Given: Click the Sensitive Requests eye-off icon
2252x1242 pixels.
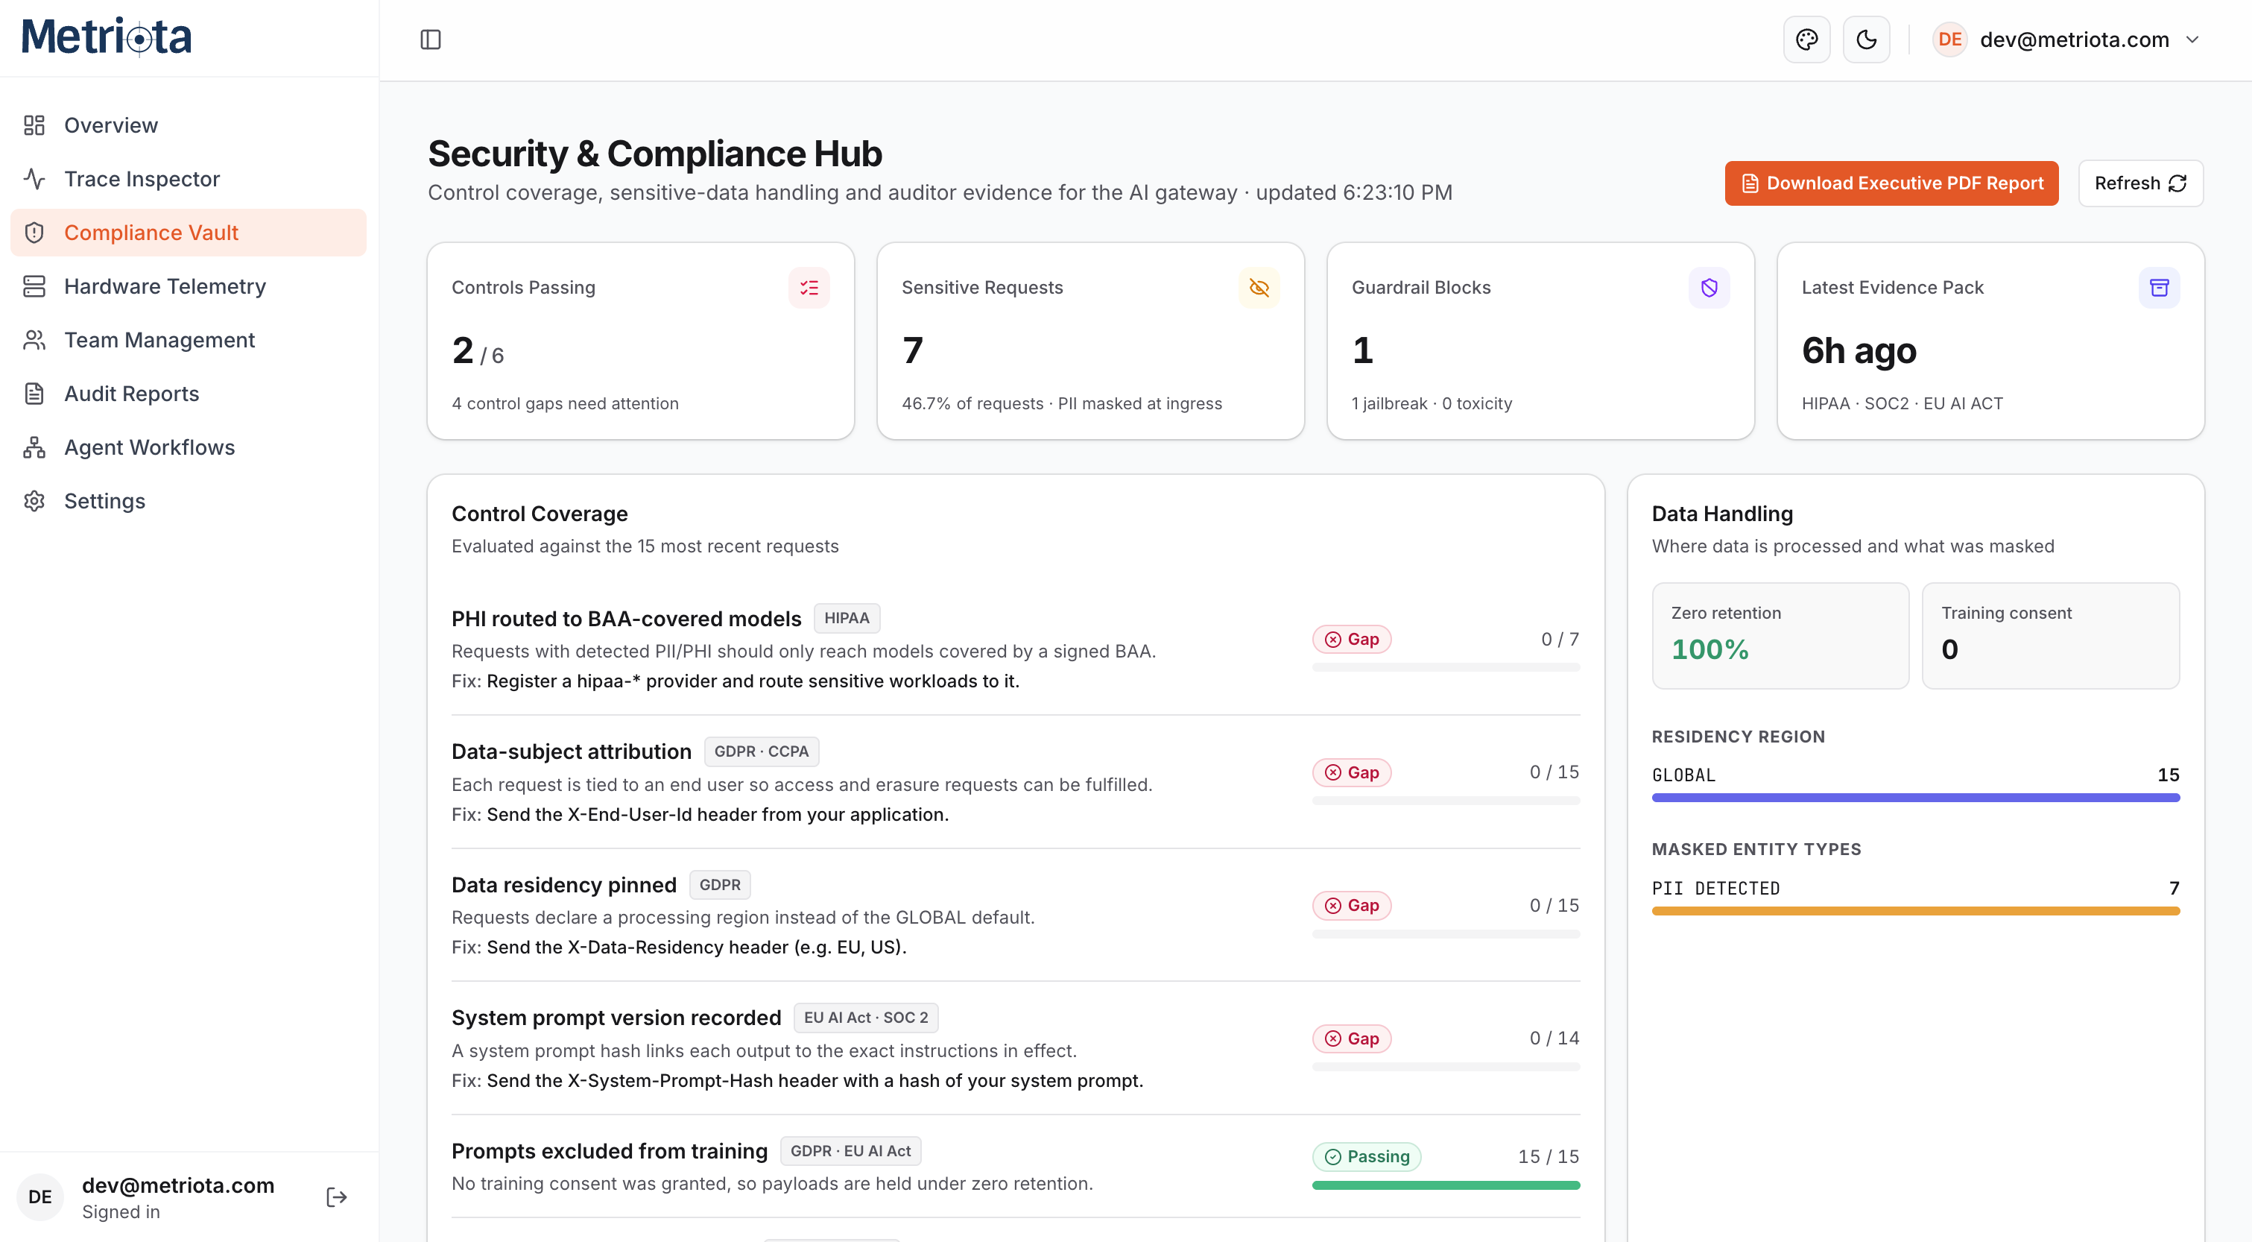Looking at the screenshot, I should tap(1259, 288).
